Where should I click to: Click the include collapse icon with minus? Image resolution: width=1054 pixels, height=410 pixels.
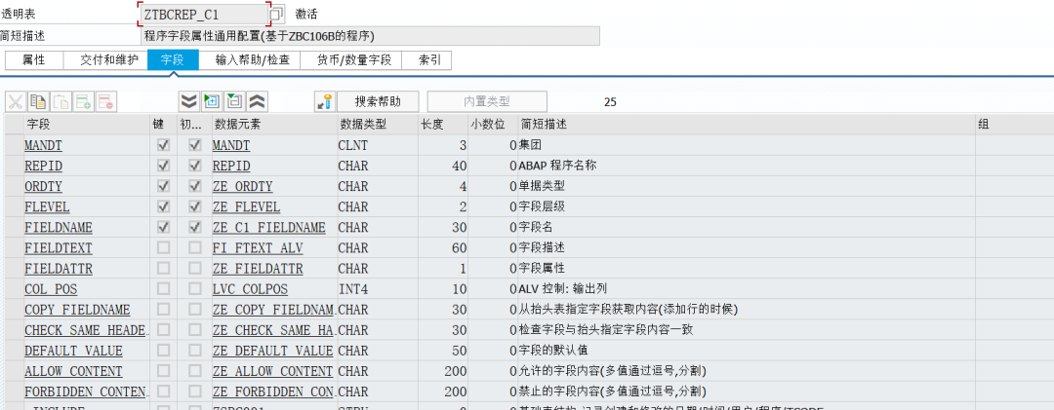234,102
